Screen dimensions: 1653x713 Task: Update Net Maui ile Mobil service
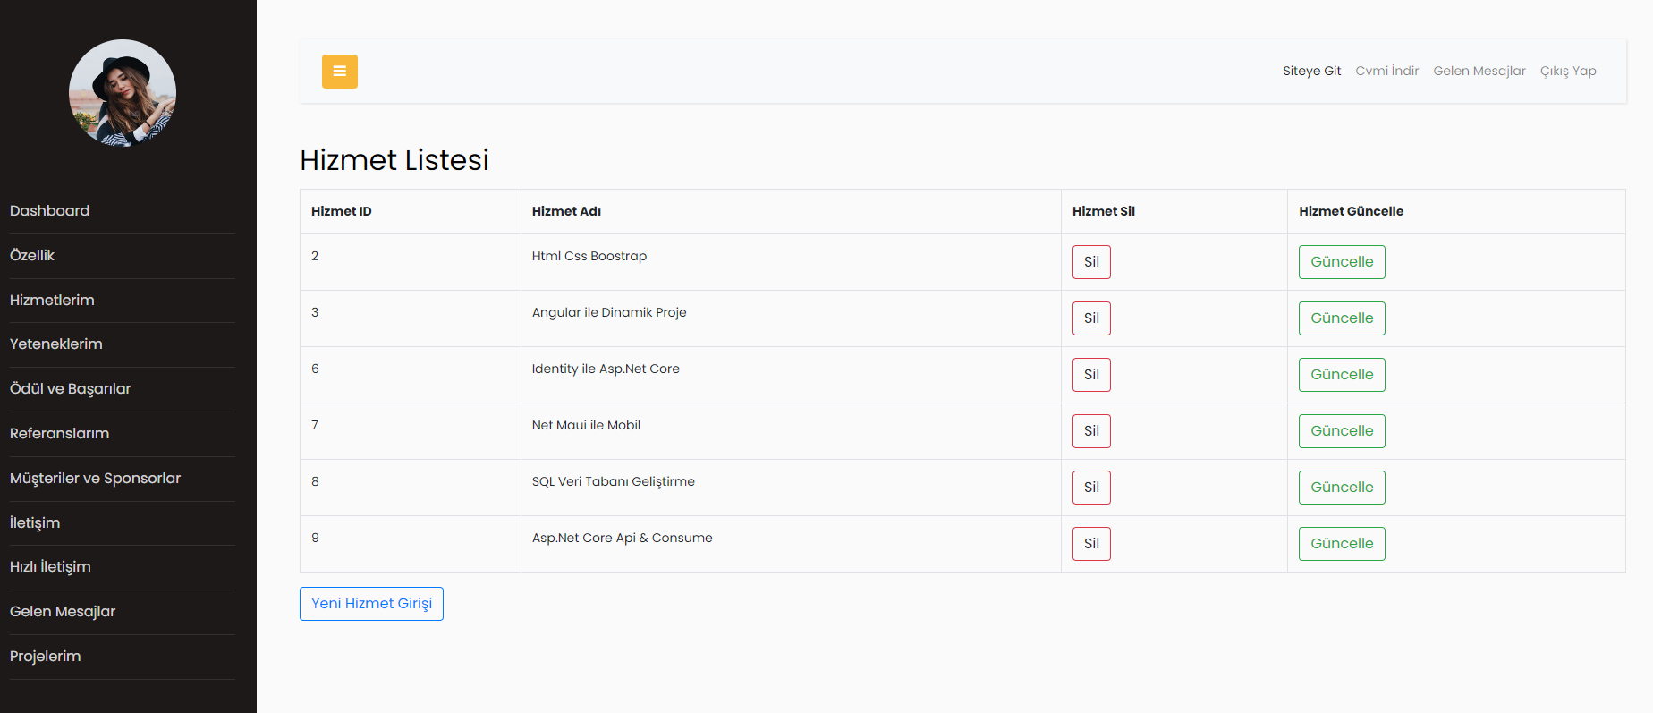pos(1342,431)
